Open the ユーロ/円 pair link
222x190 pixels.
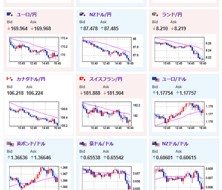(x=26, y=14)
